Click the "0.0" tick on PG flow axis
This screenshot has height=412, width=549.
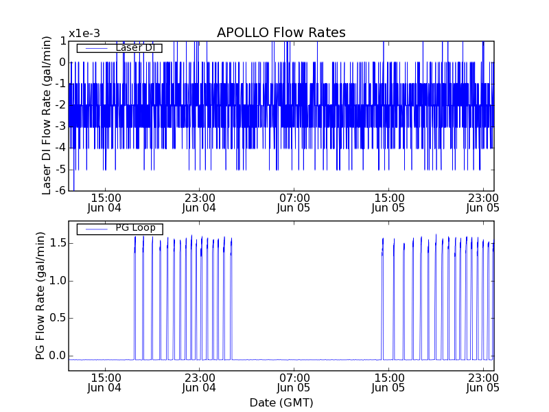point(58,356)
